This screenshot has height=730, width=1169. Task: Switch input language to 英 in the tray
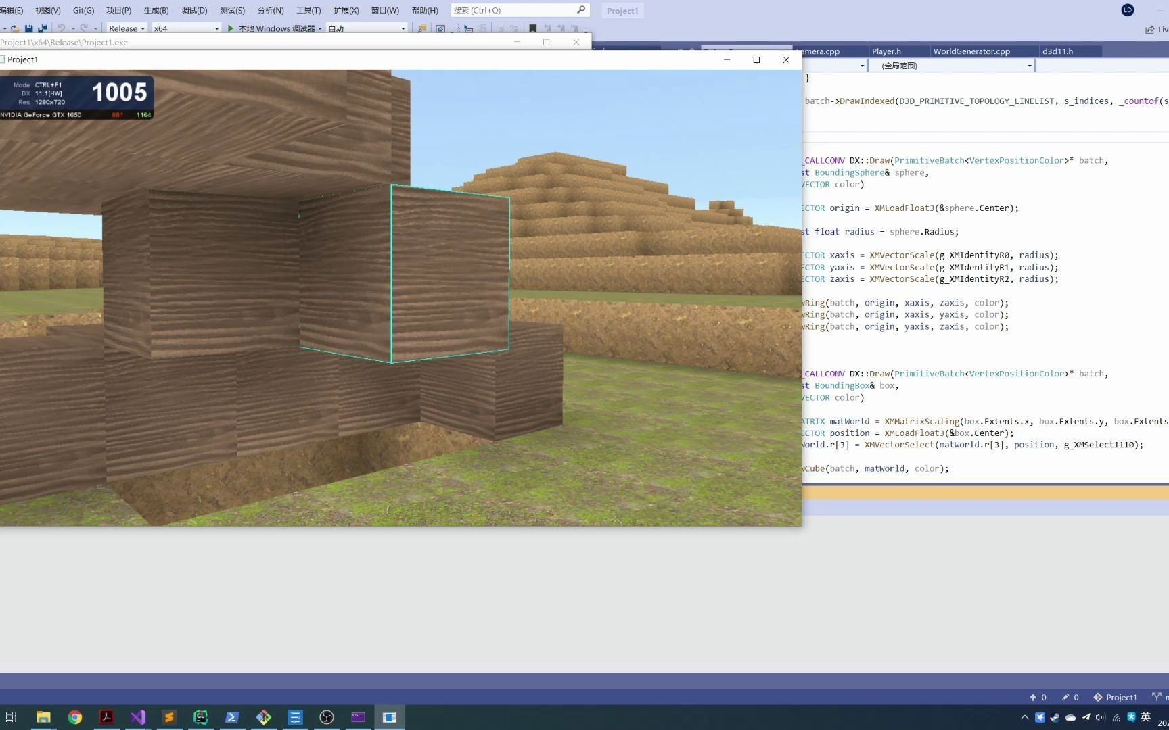1146,717
